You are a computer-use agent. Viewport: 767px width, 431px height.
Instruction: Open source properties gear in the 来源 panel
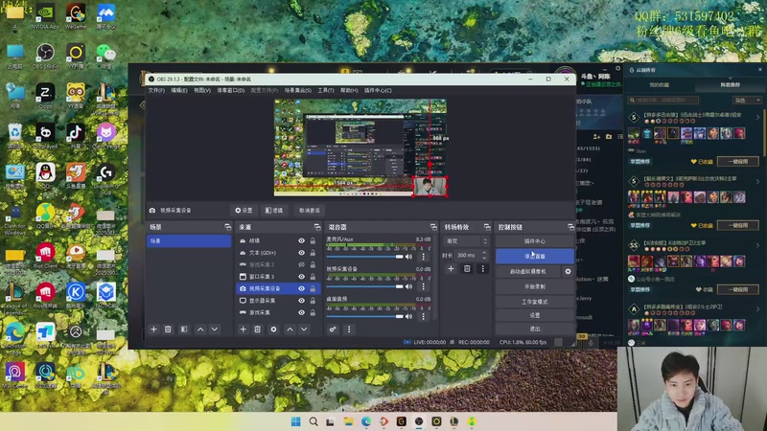tap(273, 329)
